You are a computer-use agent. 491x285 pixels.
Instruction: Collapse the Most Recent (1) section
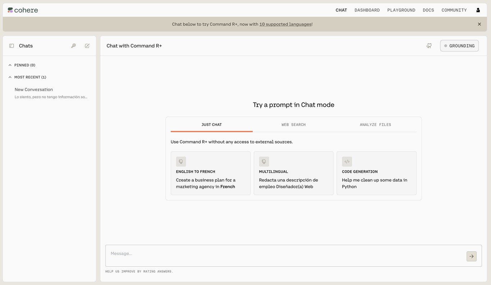click(x=27, y=77)
